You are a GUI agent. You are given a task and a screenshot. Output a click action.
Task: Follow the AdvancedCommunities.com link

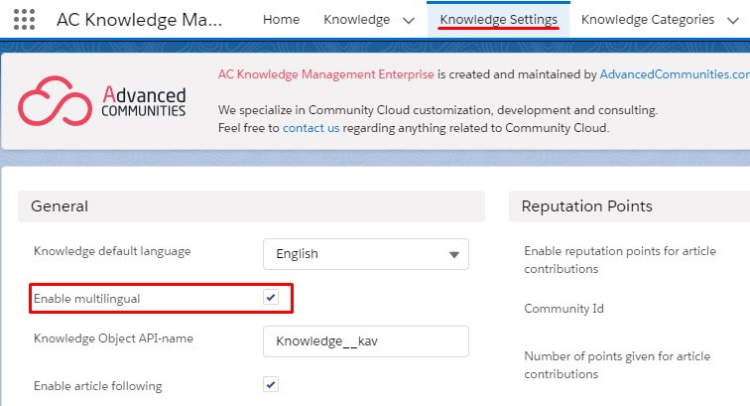(x=675, y=74)
